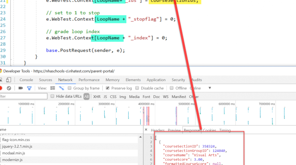Click the "// grade loop index" comment
This screenshot has width=296, height=165.
pyautogui.click(x=73, y=32)
